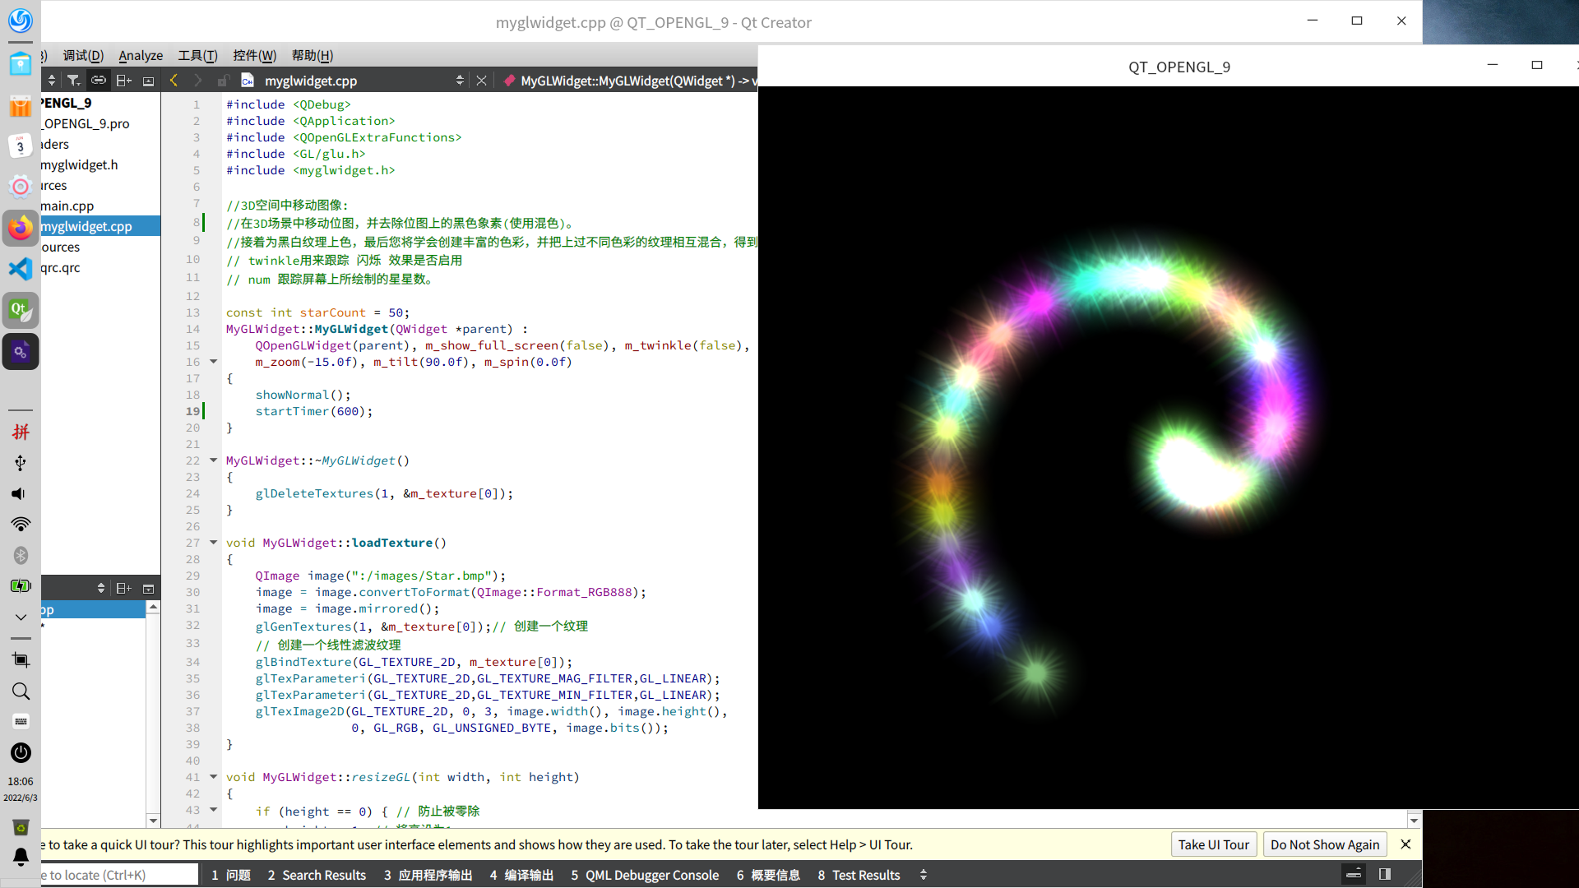Click the Take UI Tour button
Screen dimensions: 1579x888
(x=1212, y=844)
